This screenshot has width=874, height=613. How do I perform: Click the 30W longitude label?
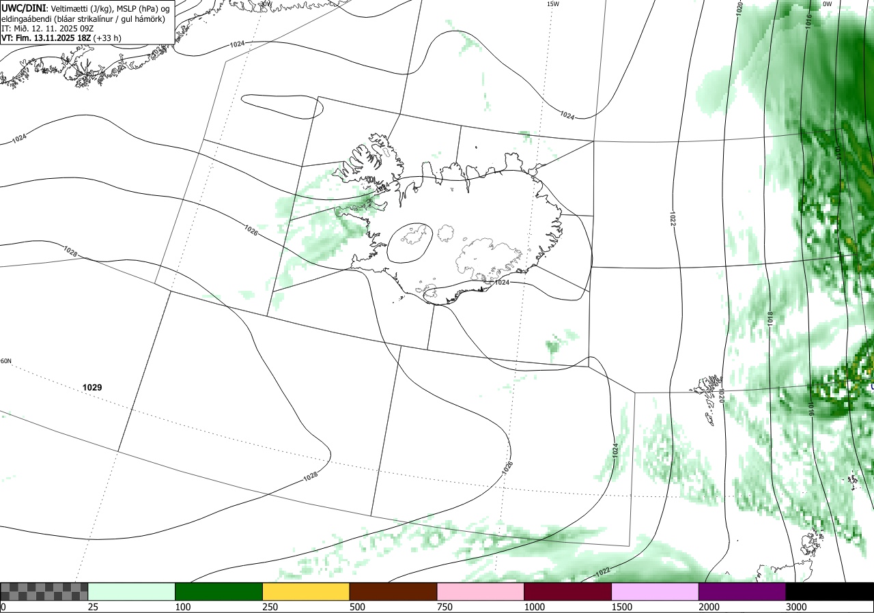266,3
